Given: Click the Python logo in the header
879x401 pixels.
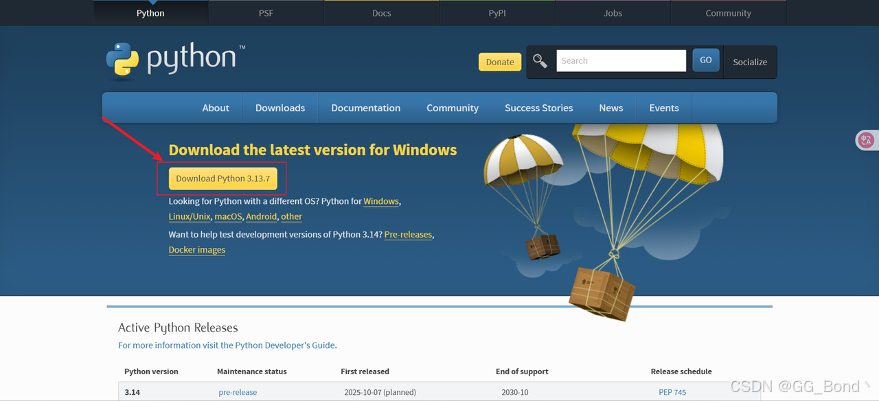Looking at the screenshot, I should 176,60.
